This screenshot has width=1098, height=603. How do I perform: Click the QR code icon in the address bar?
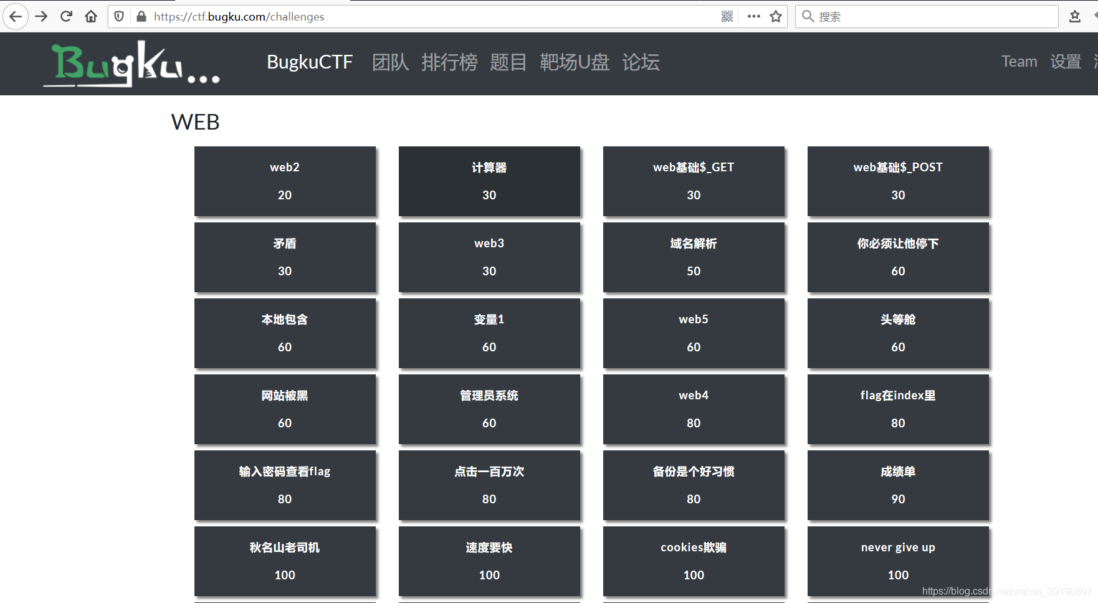727,16
